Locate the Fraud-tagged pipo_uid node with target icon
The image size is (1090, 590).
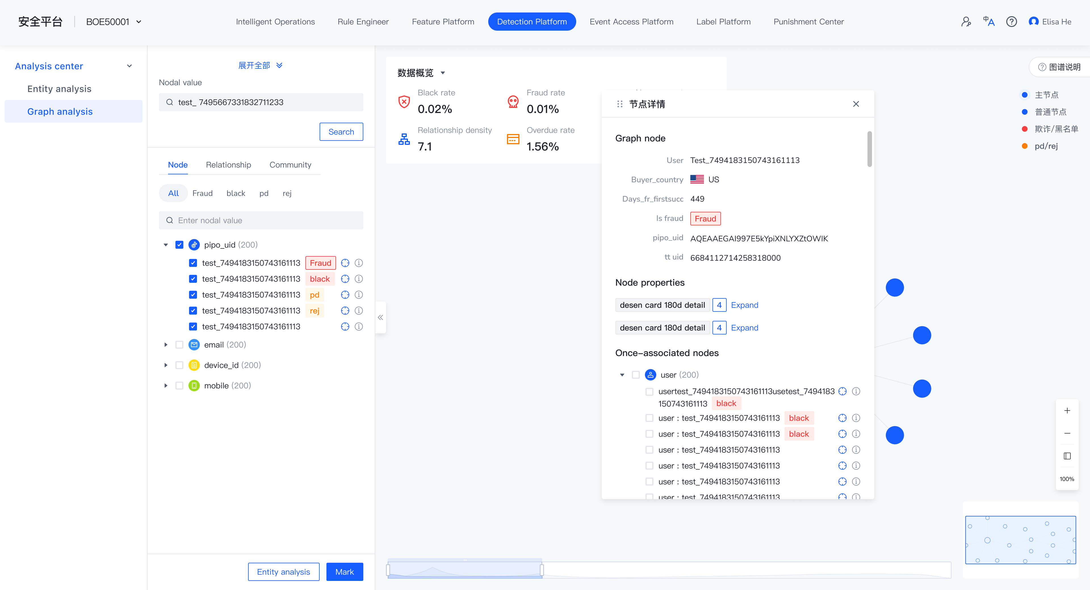(x=345, y=263)
